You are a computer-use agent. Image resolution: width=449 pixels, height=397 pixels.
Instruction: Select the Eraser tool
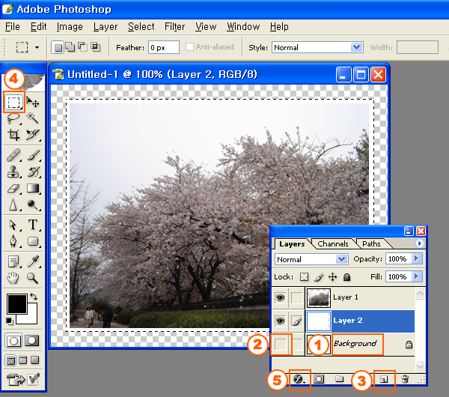point(13,189)
